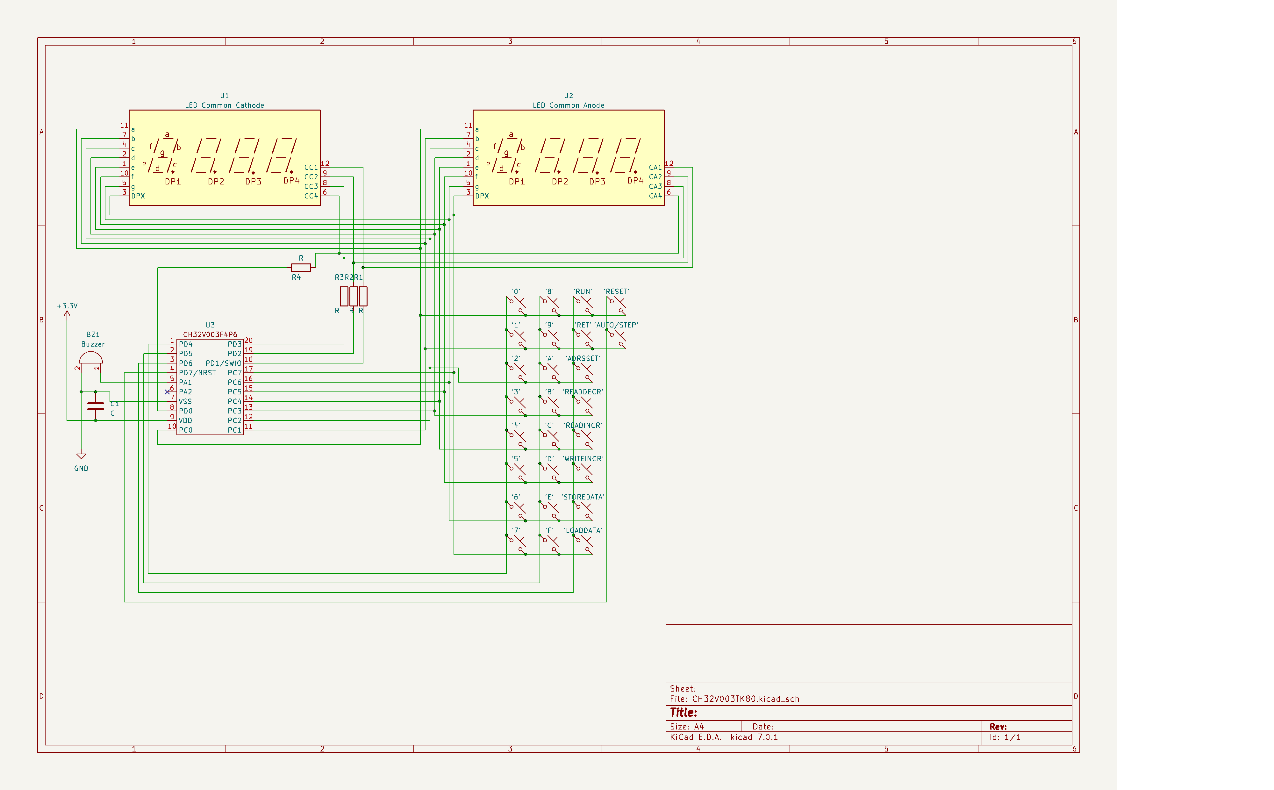Click the 'LOADDATA' key switch
1274x790 pixels.
click(x=583, y=544)
